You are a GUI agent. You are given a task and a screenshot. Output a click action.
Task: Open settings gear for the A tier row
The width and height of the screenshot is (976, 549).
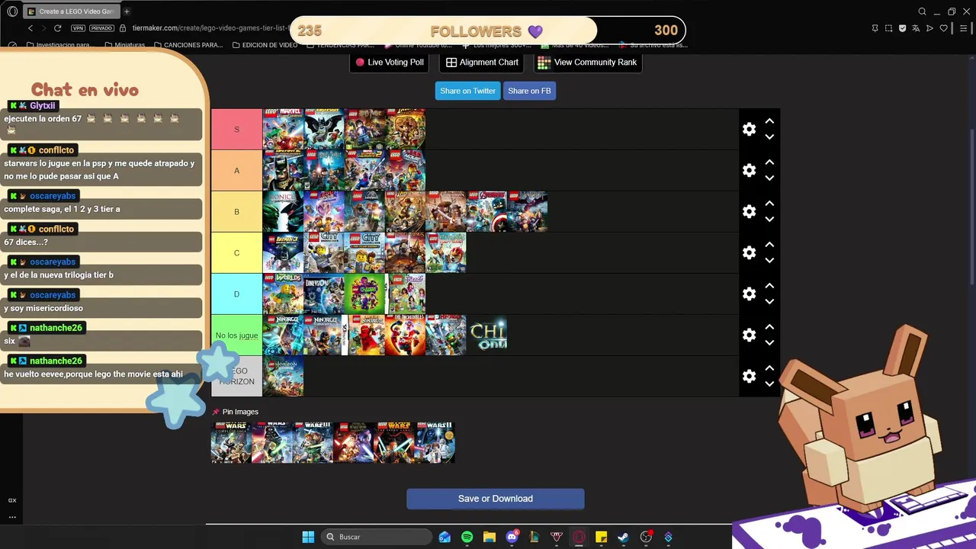pyautogui.click(x=749, y=171)
